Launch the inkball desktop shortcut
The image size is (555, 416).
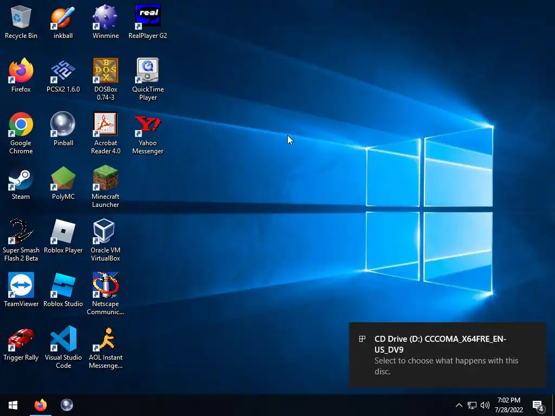pyautogui.click(x=63, y=22)
